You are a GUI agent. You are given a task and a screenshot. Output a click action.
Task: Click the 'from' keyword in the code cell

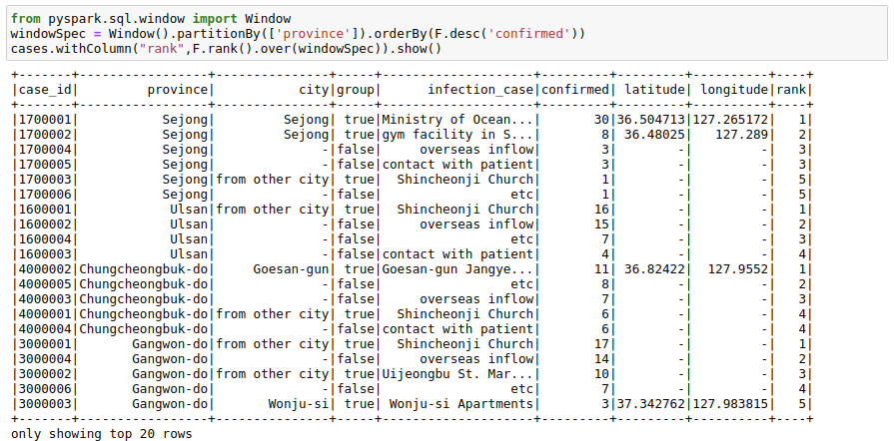click(x=22, y=19)
